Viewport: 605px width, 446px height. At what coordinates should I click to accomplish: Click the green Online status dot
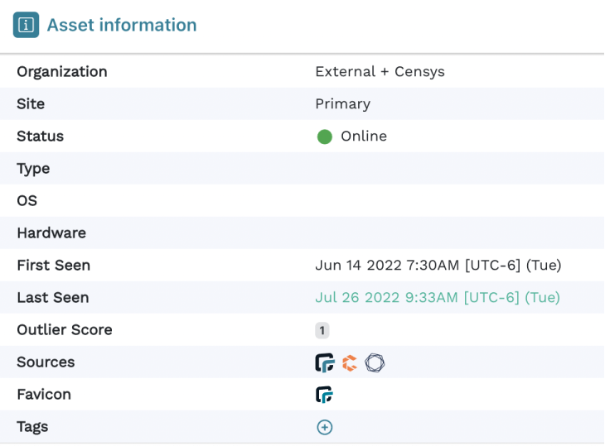[x=324, y=137]
